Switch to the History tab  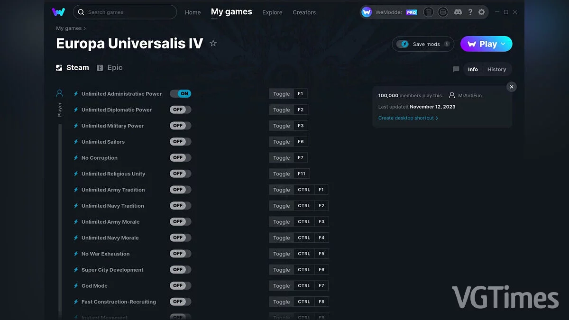coord(497,69)
